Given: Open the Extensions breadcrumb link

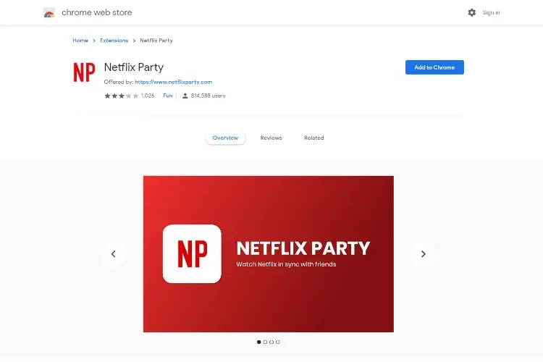Looking at the screenshot, I should (x=114, y=41).
